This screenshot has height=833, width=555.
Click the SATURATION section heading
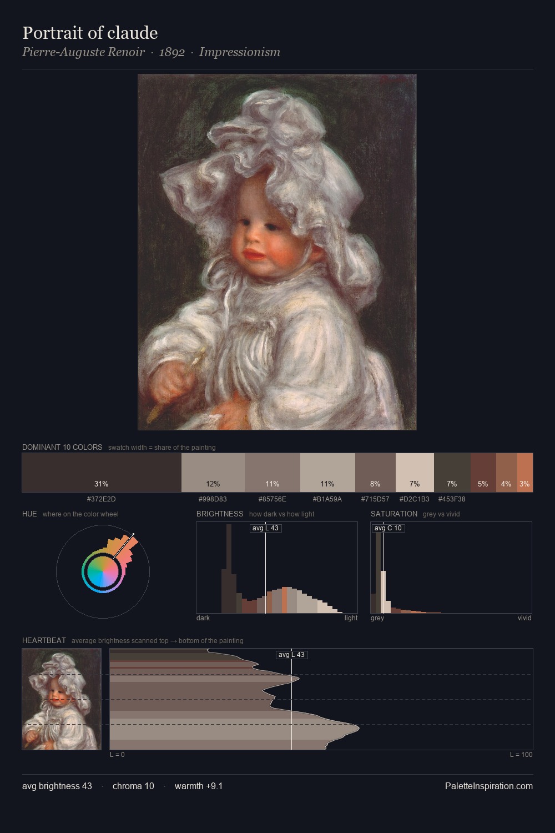(394, 514)
